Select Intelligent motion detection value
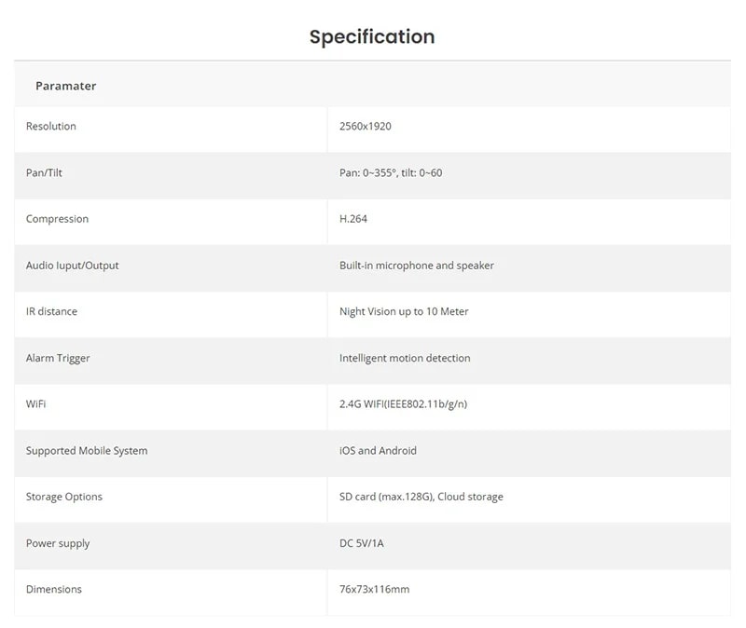Image resolution: width=746 pixels, height=628 pixels. (405, 358)
